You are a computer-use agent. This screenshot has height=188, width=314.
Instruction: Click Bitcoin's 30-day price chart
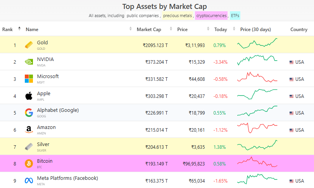[257, 162]
